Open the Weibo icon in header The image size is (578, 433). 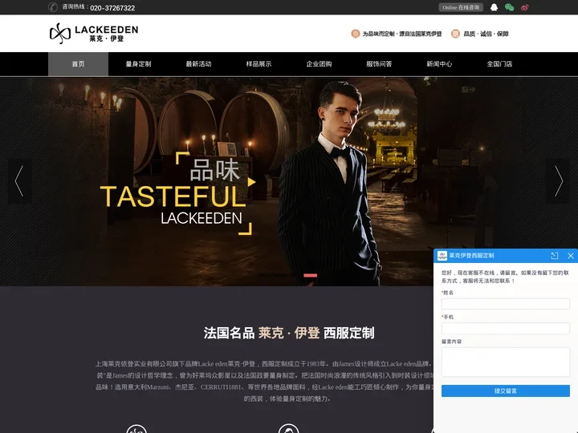524,7
